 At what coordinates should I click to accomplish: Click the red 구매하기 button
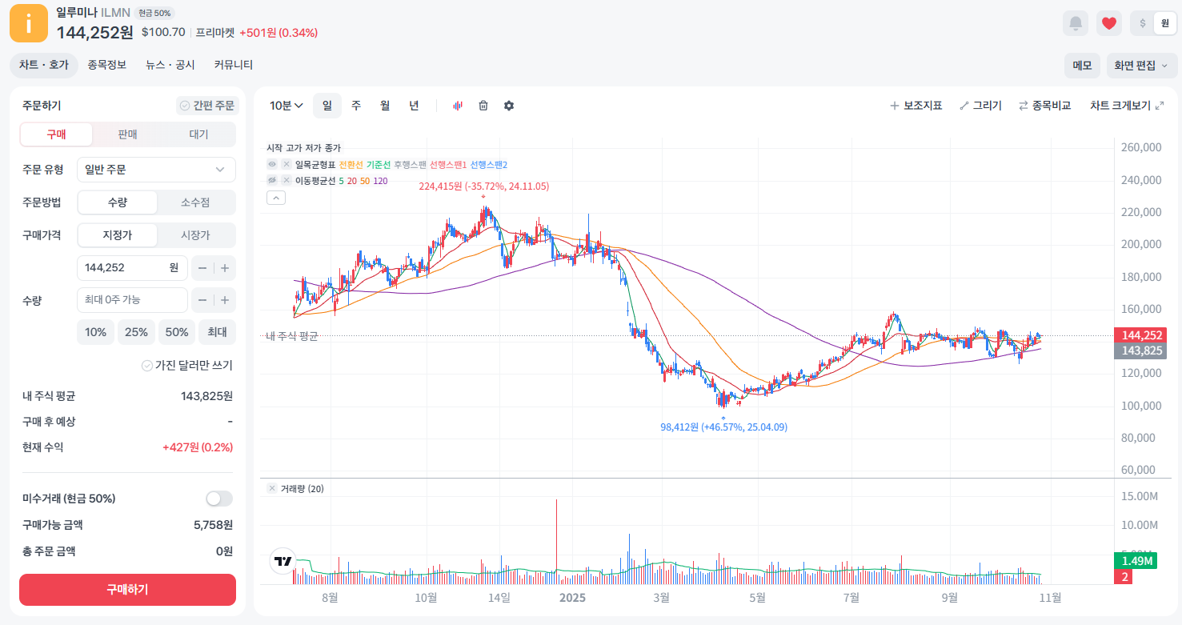[x=128, y=590]
